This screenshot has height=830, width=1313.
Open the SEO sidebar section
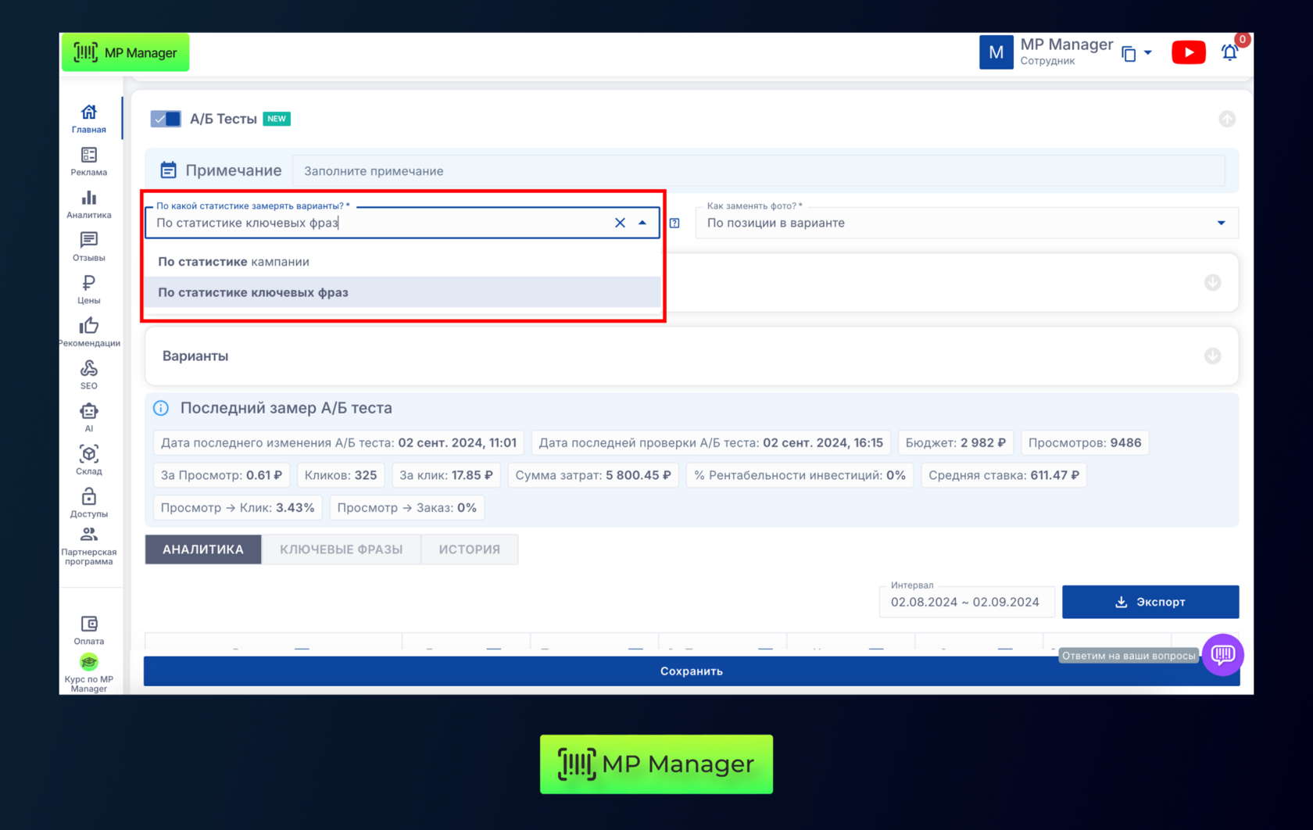[x=89, y=374]
